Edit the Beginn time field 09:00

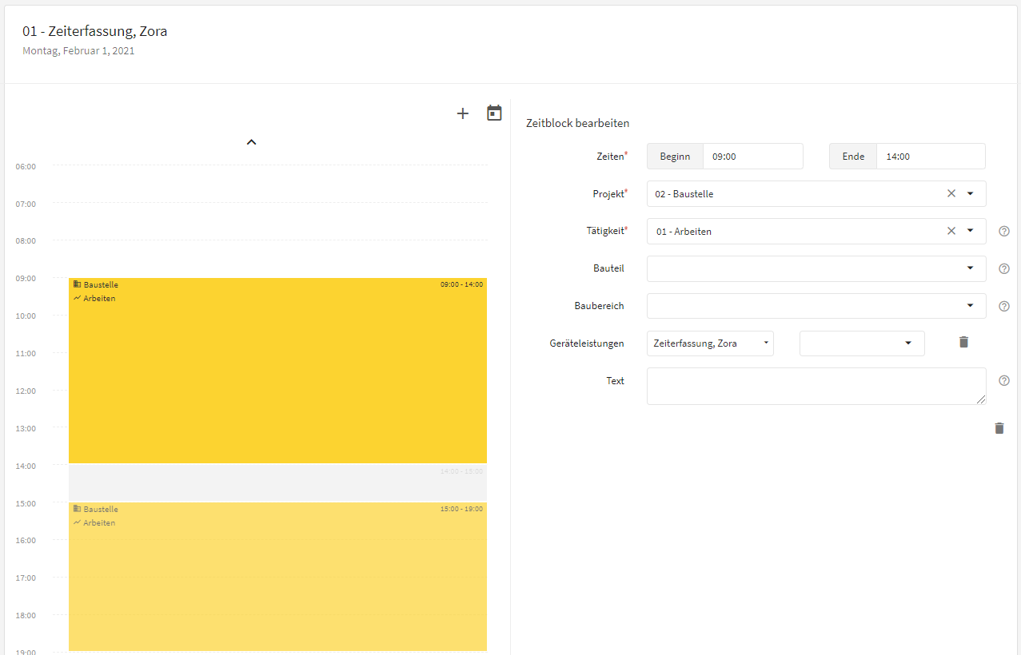click(752, 157)
